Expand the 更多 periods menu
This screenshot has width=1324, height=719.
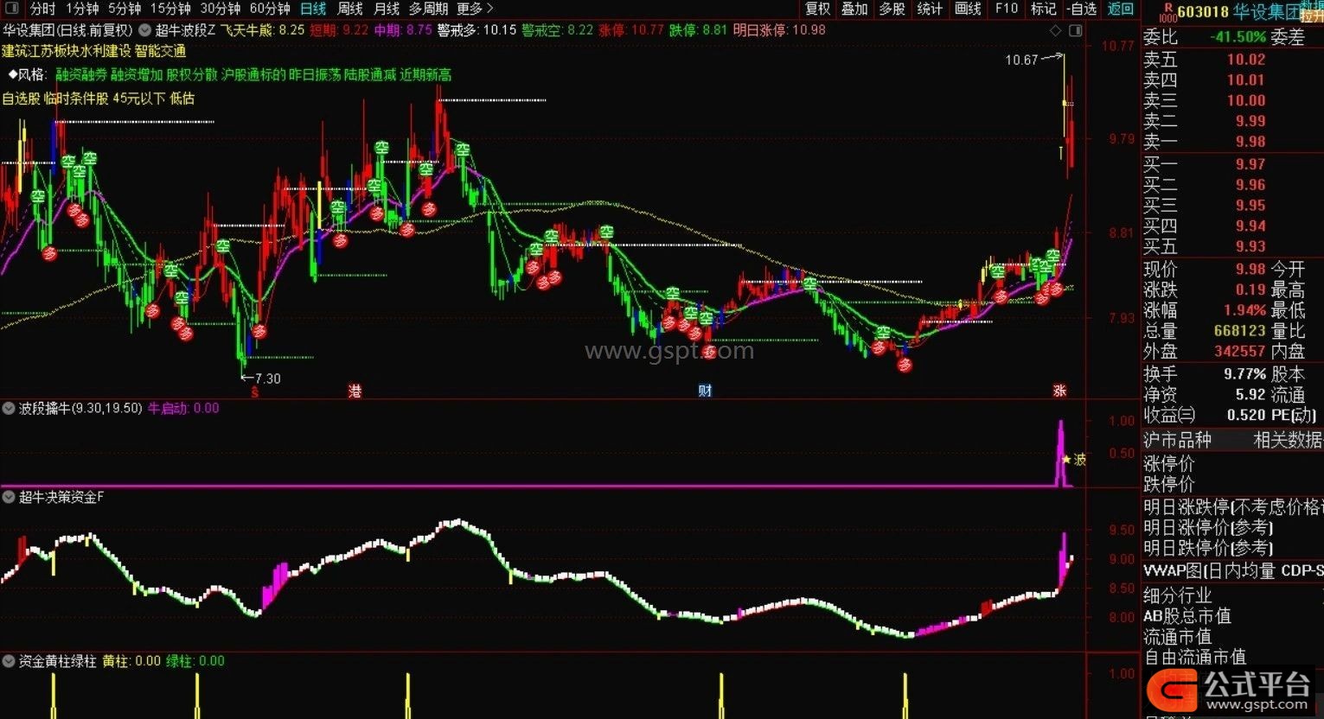point(475,9)
